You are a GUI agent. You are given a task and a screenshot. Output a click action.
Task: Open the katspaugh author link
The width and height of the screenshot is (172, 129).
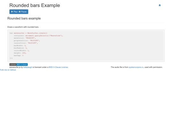tap(28, 67)
